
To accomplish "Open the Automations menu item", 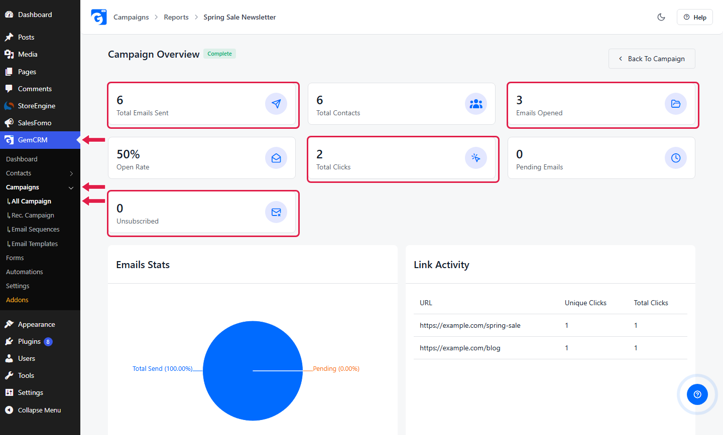I will (x=25, y=272).
